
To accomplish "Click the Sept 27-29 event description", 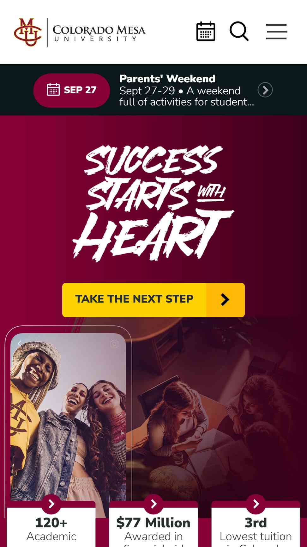I will (187, 96).
